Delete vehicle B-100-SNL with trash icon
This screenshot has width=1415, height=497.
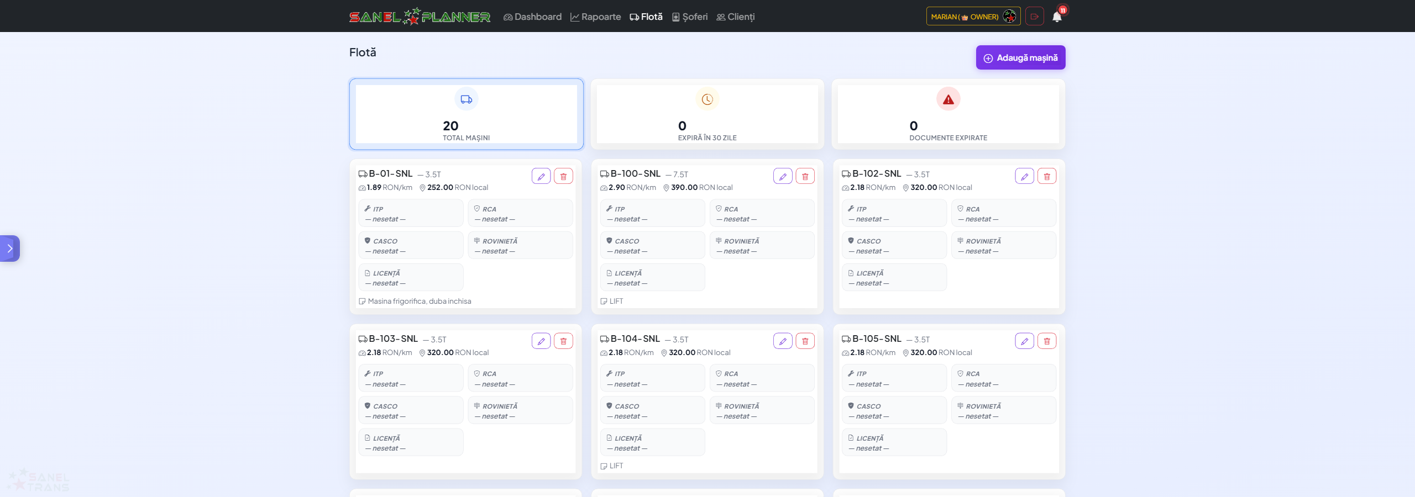click(805, 176)
